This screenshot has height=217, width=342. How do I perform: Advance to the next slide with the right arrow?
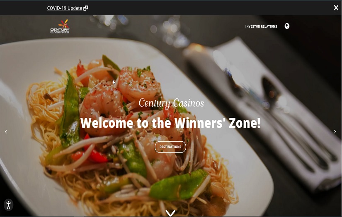coord(335,131)
